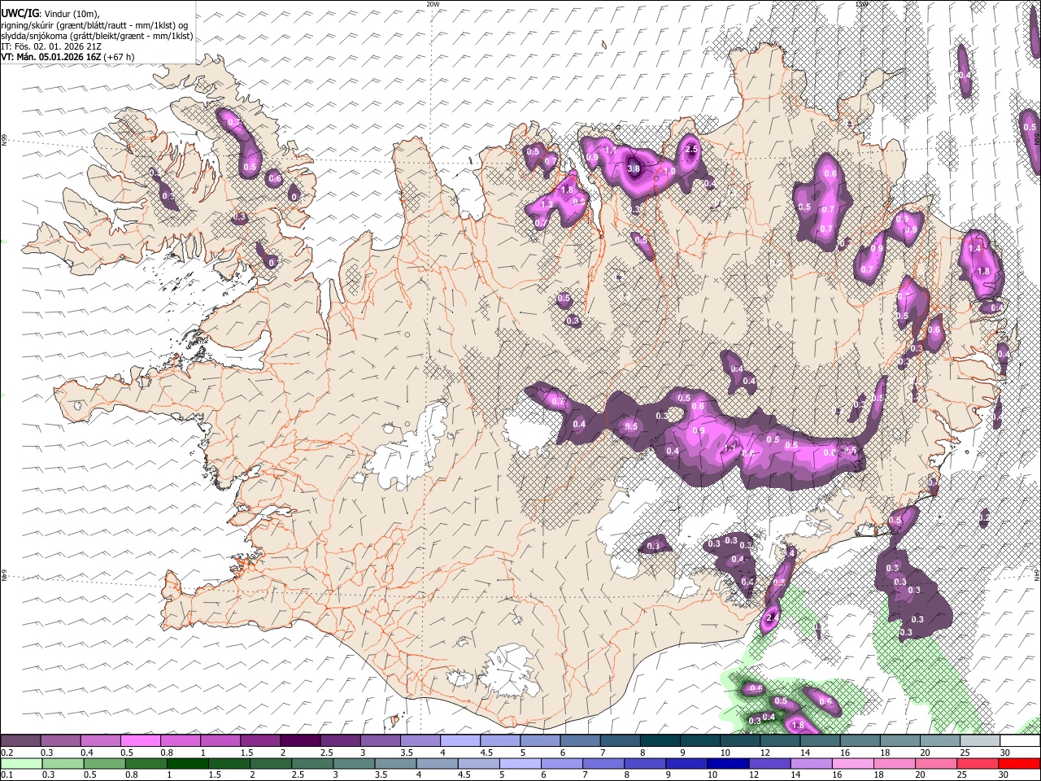
Task: Click the "rigning/skúrir" rain legend description line
Action: 96,25
